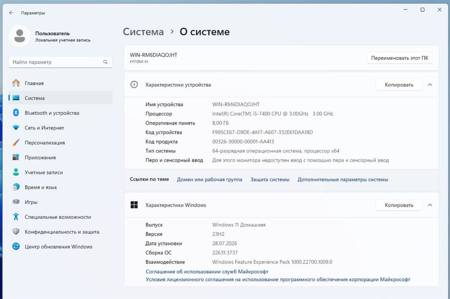This screenshot has height=299, width=450.
Task: Open Дополнительные параметры системы link
Action: coord(342,180)
